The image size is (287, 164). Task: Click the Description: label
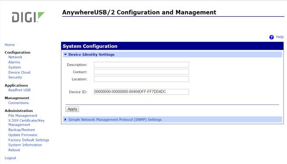point(77,65)
